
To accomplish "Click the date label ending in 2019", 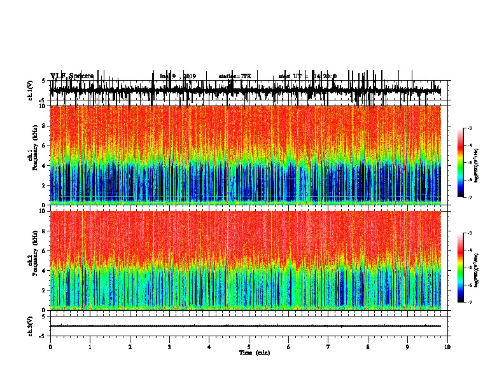I will point(178,76).
